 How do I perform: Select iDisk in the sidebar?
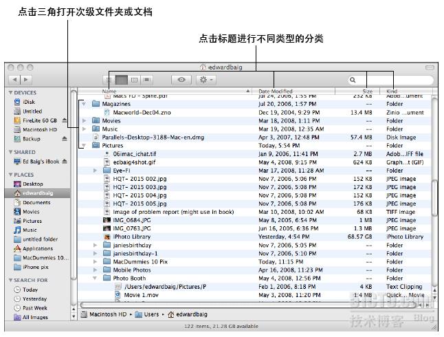[25, 102]
